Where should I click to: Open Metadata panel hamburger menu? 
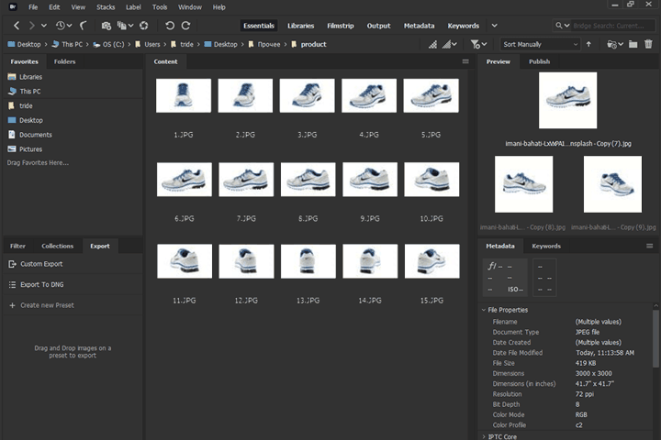coord(650,246)
